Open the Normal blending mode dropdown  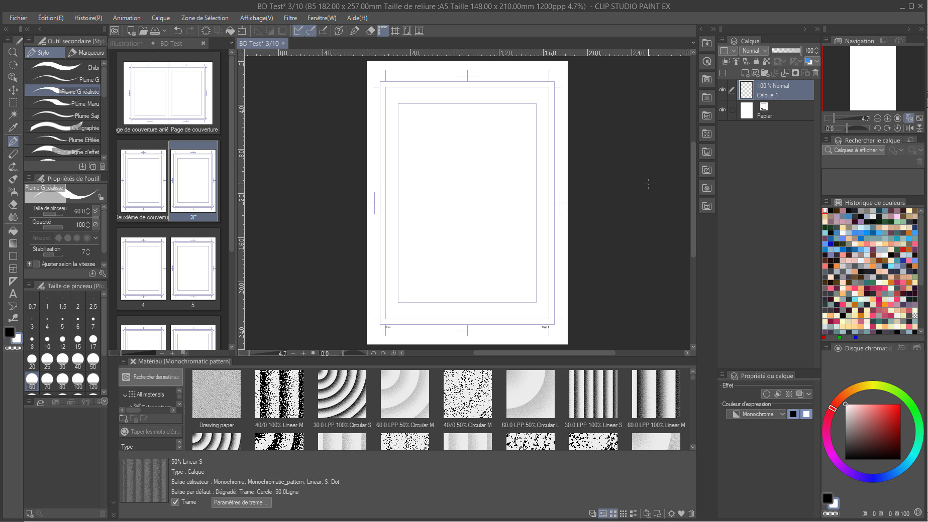(x=754, y=50)
